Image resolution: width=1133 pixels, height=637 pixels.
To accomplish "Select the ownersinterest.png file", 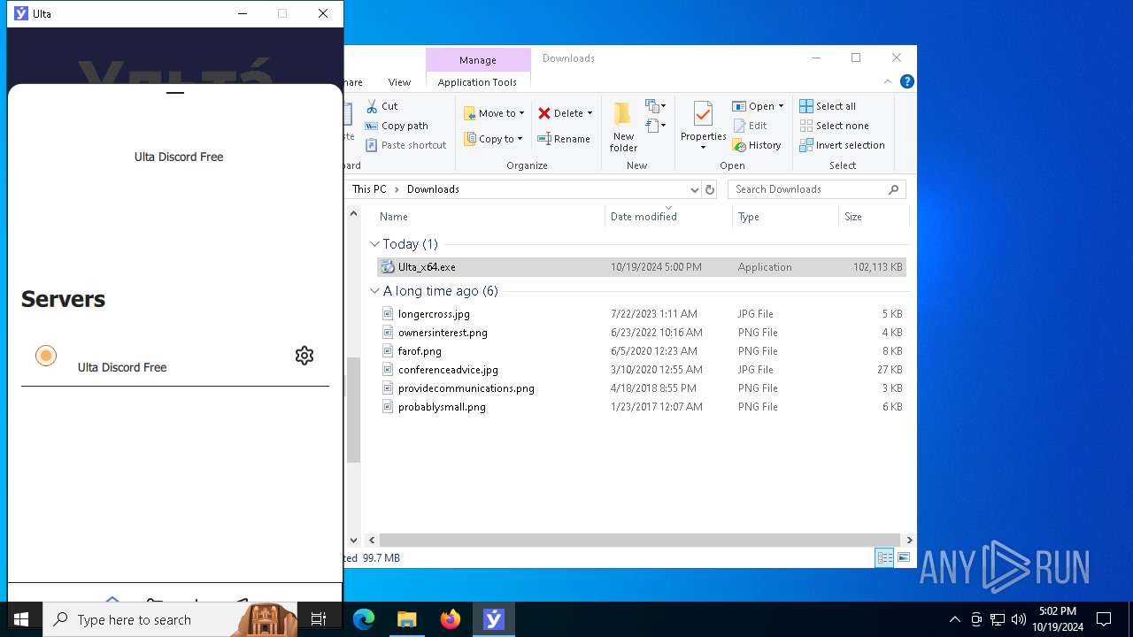I will click(x=642, y=333).
